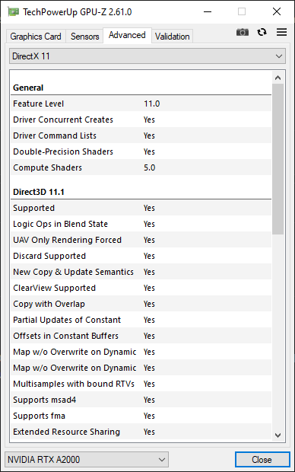
Task: Click the General section header
Action: (x=28, y=88)
